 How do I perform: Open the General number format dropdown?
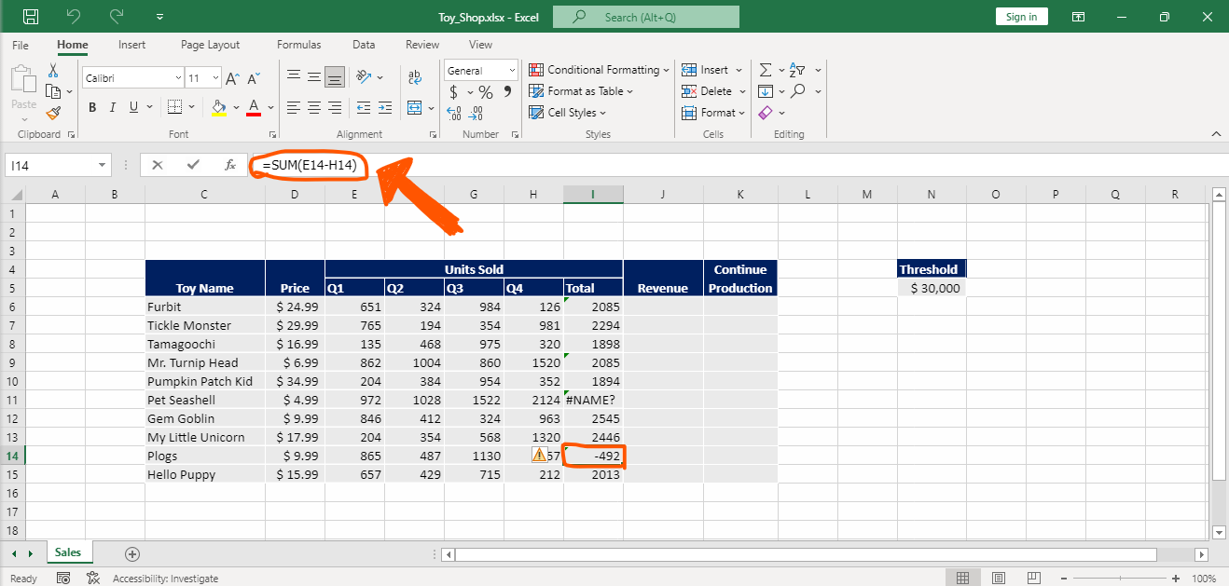pyautogui.click(x=512, y=70)
